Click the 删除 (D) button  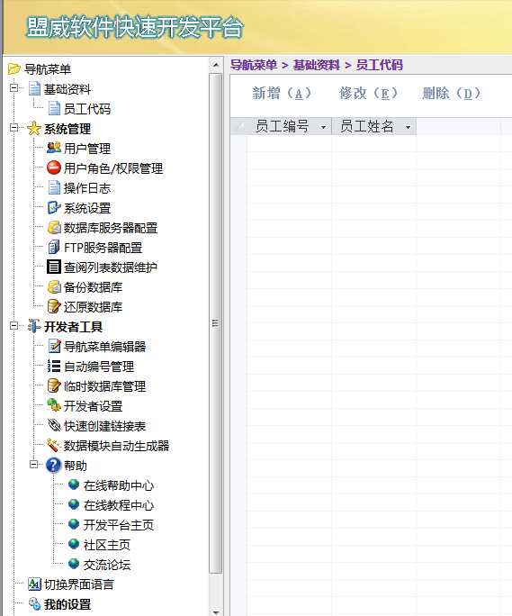452,94
